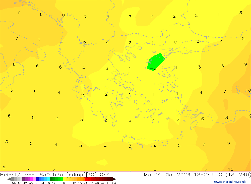Select the bright green −0 region on the map
Viewport: 251px width, 184px height.
pyautogui.click(x=156, y=62)
